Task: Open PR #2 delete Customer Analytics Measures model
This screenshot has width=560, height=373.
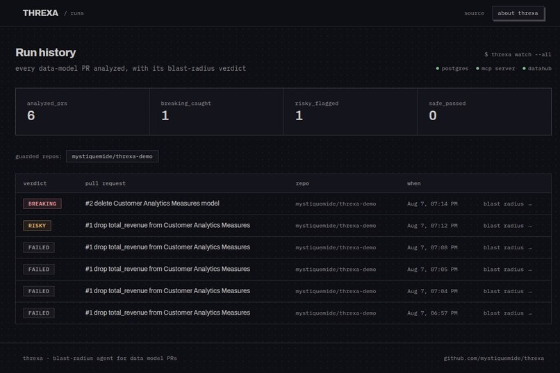Action: pos(152,204)
